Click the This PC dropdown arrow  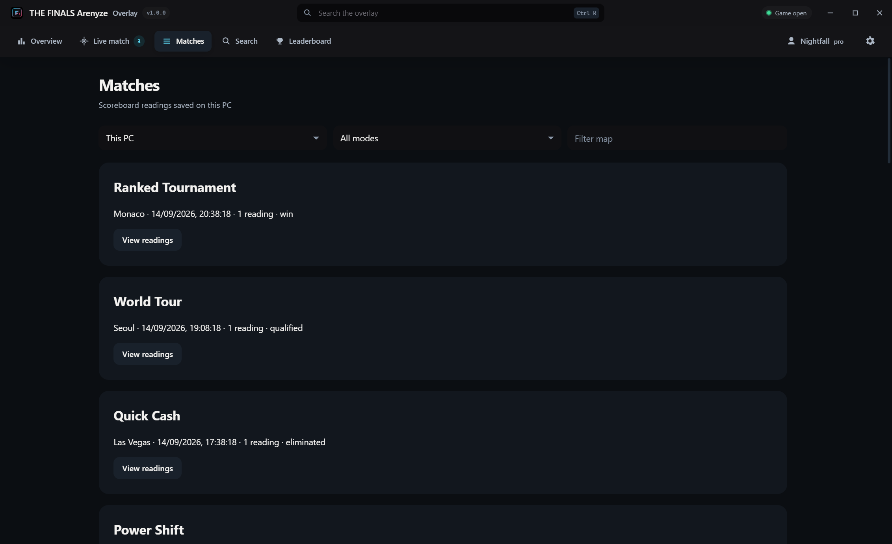(316, 138)
